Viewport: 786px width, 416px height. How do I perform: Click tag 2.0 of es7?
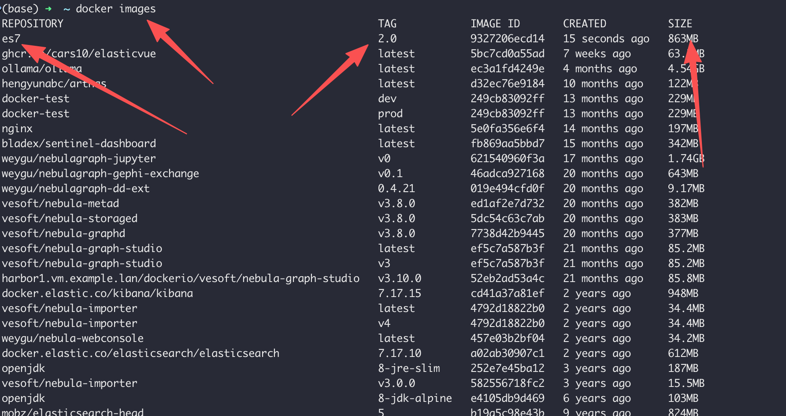tap(387, 39)
